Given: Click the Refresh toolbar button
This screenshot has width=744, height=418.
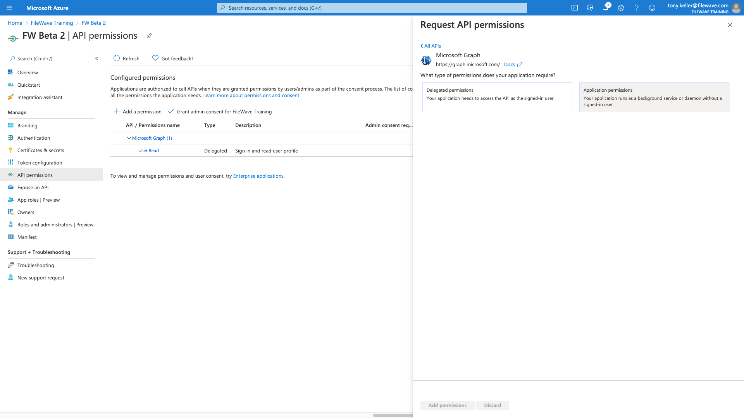Looking at the screenshot, I should 126,58.
